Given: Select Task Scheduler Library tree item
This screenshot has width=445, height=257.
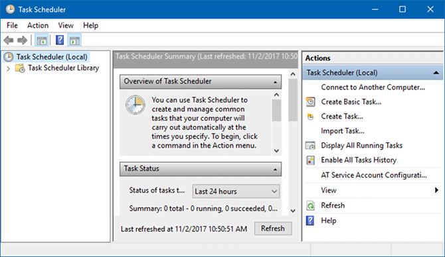Looking at the screenshot, I should [63, 68].
